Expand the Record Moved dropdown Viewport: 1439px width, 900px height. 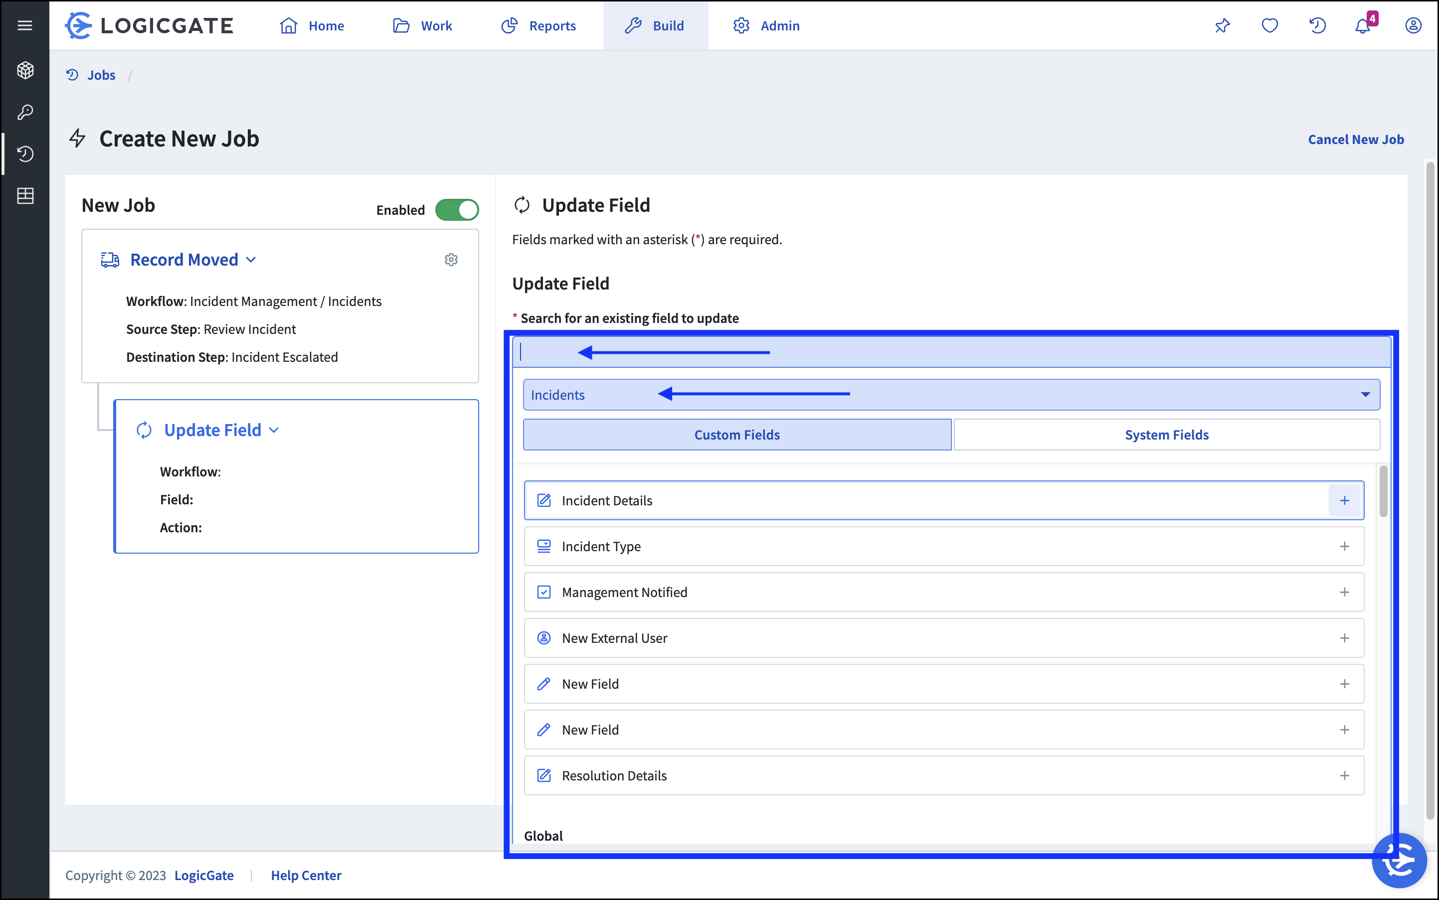(251, 260)
